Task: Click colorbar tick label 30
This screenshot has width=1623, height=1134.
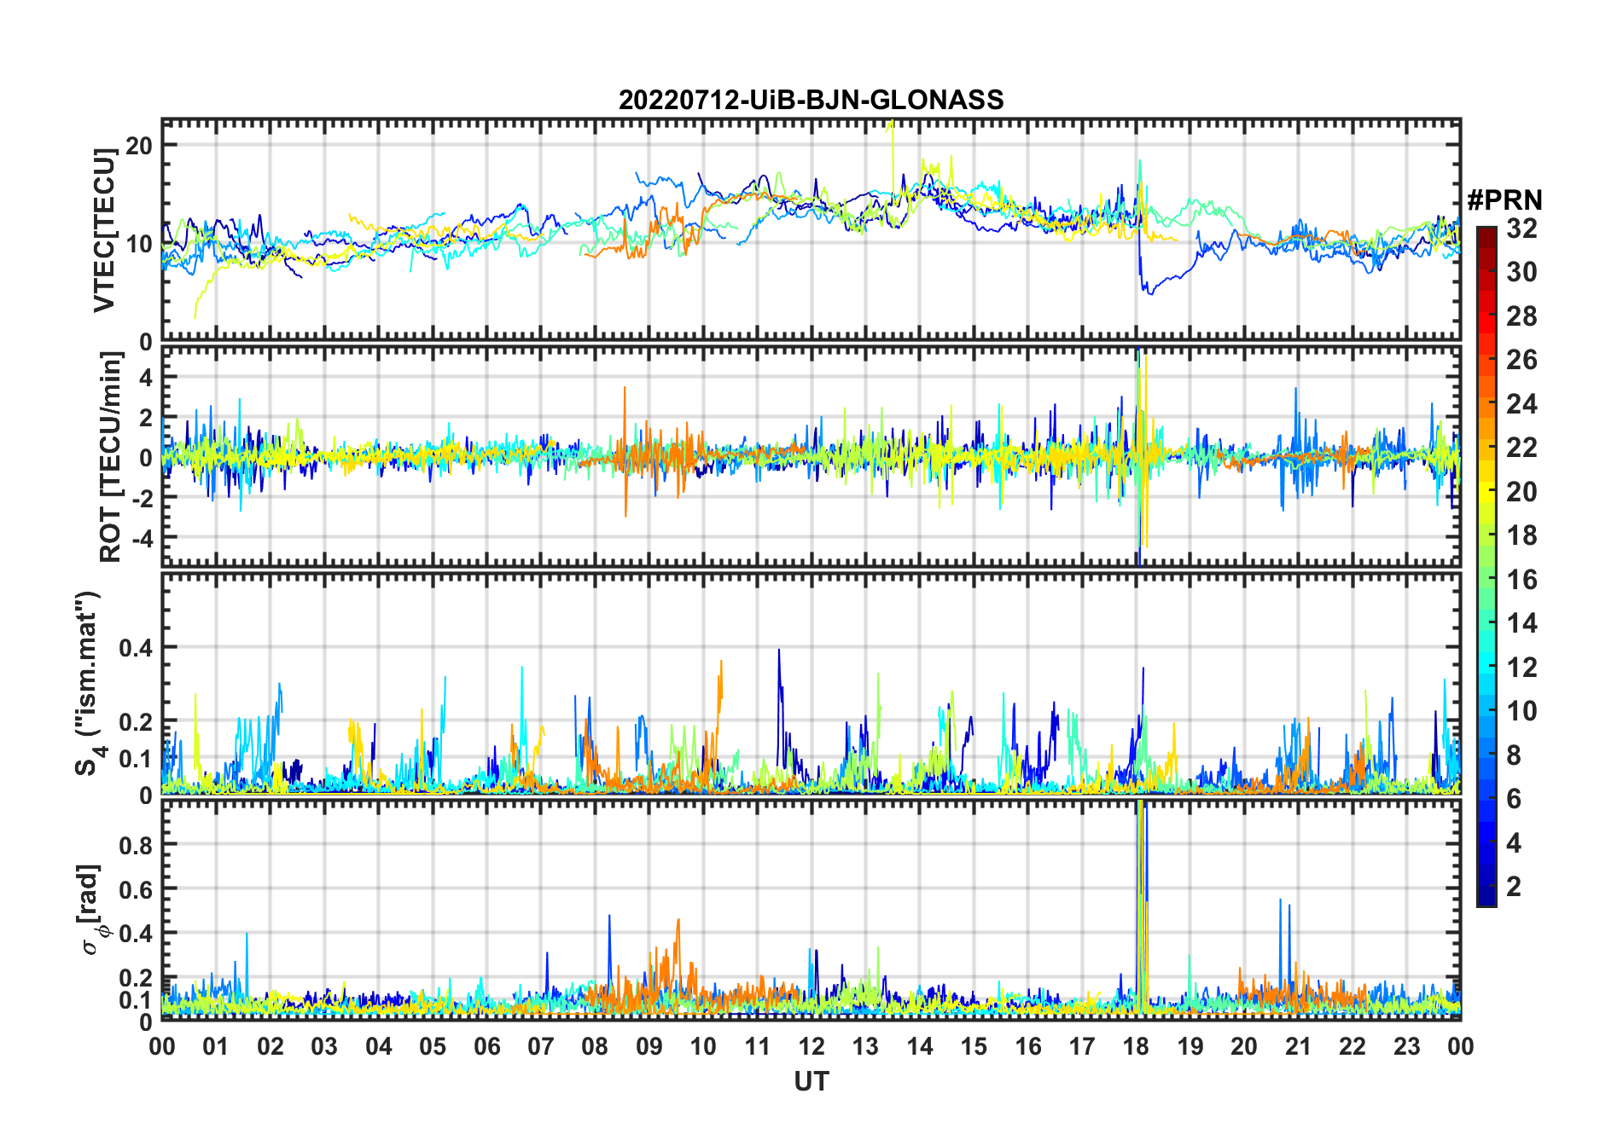Action: (x=1521, y=272)
